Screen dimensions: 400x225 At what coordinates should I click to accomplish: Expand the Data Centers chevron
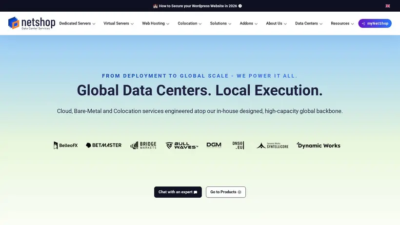(x=321, y=24)
